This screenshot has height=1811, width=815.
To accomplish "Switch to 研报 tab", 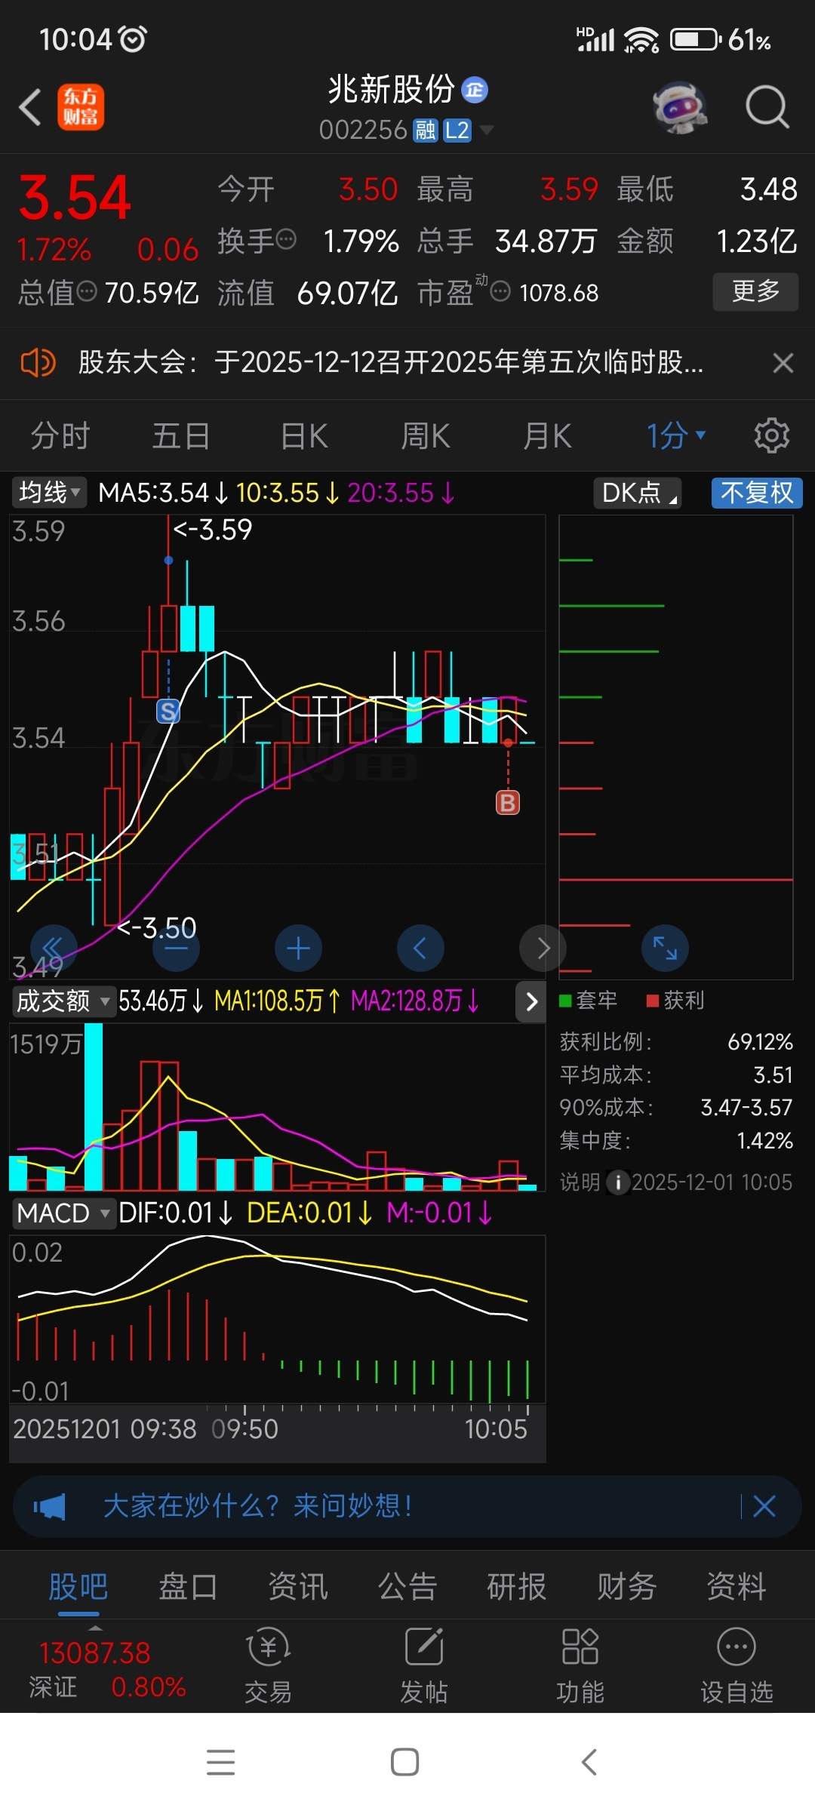I will tap(517, 1586).
